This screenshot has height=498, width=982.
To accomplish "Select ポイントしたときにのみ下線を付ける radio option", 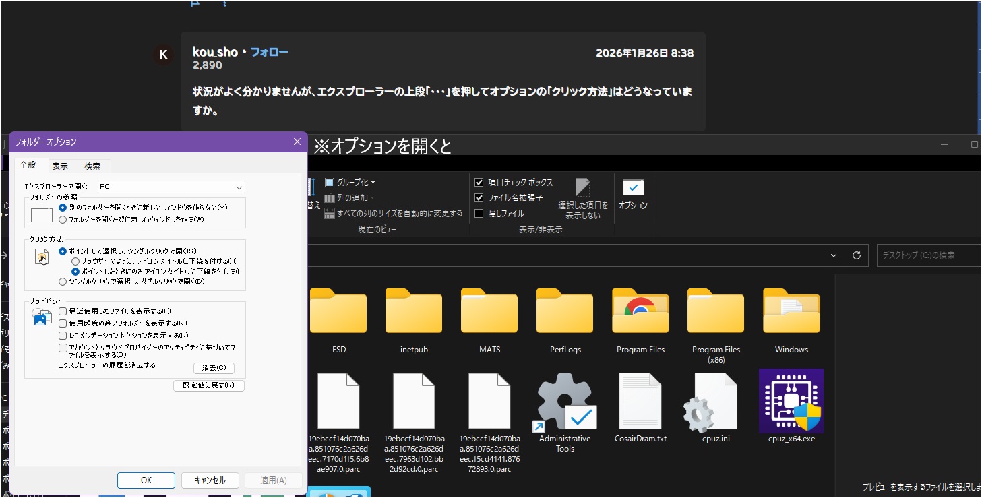I will tap(75, 271).
